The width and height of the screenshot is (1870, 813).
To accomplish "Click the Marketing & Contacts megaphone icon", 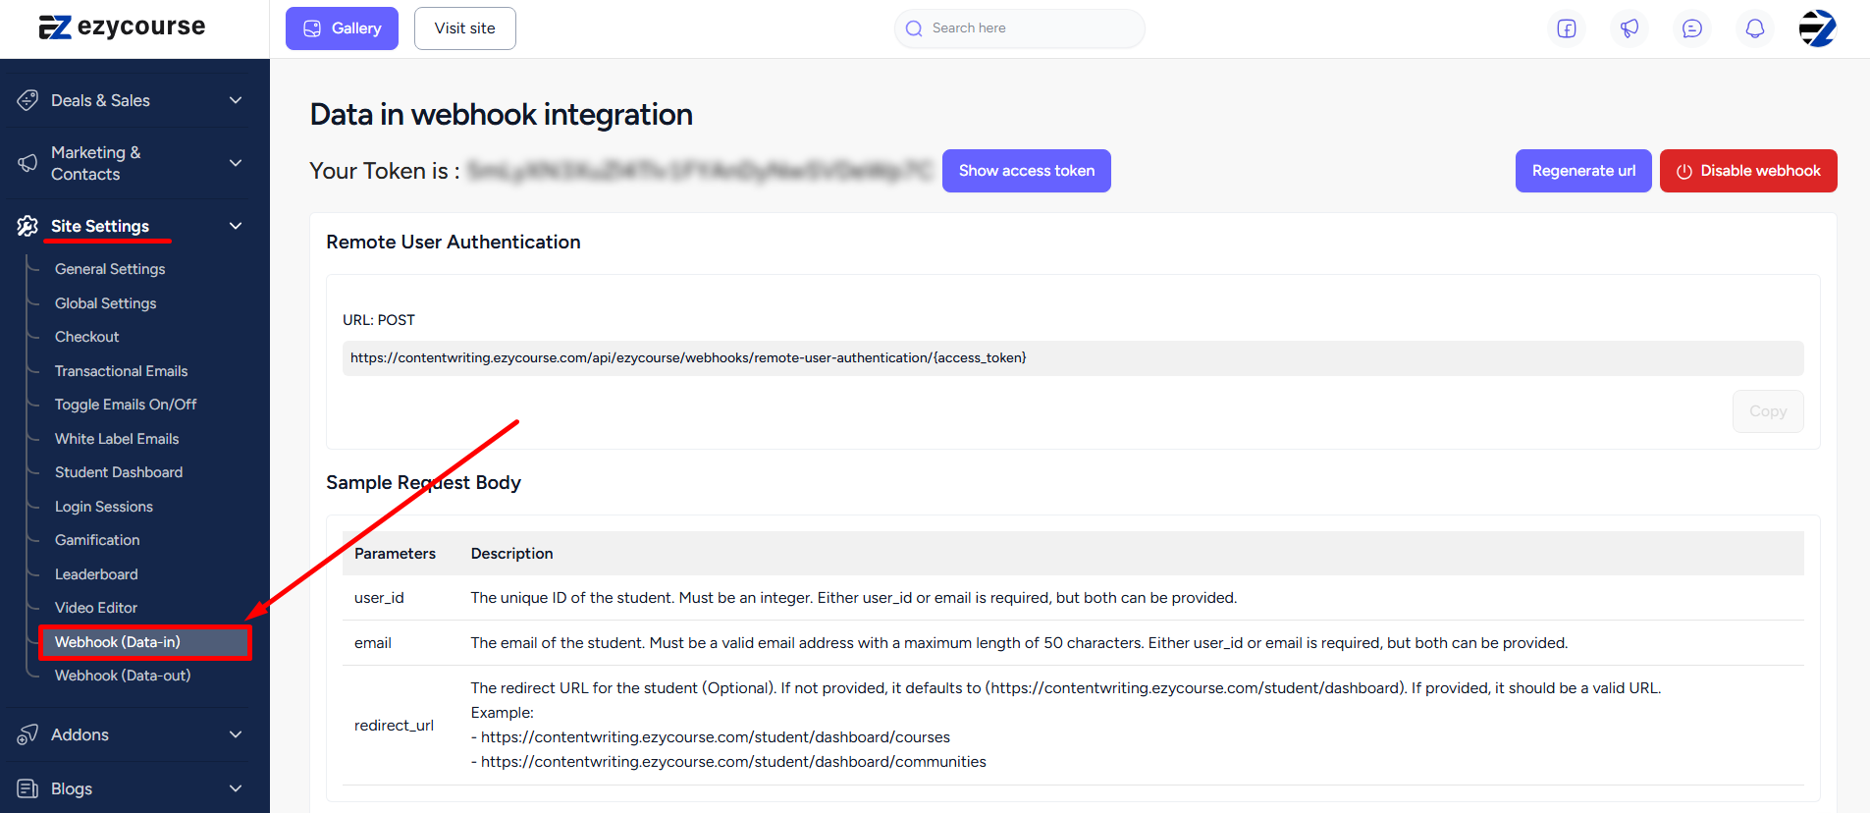I will click(x=27, y=163).
